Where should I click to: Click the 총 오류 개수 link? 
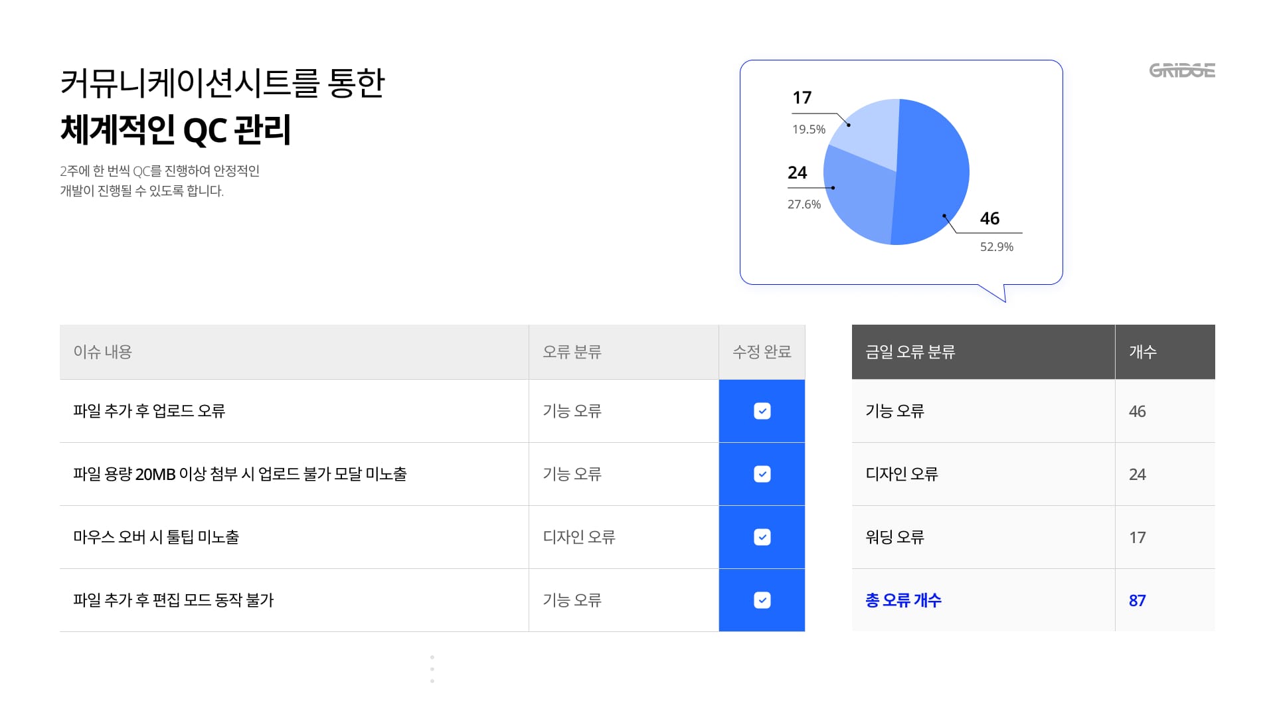[903, 599]
